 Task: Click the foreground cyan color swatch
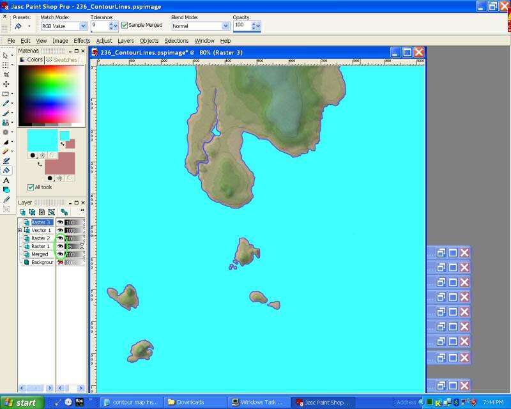click(x=42, y=140)
